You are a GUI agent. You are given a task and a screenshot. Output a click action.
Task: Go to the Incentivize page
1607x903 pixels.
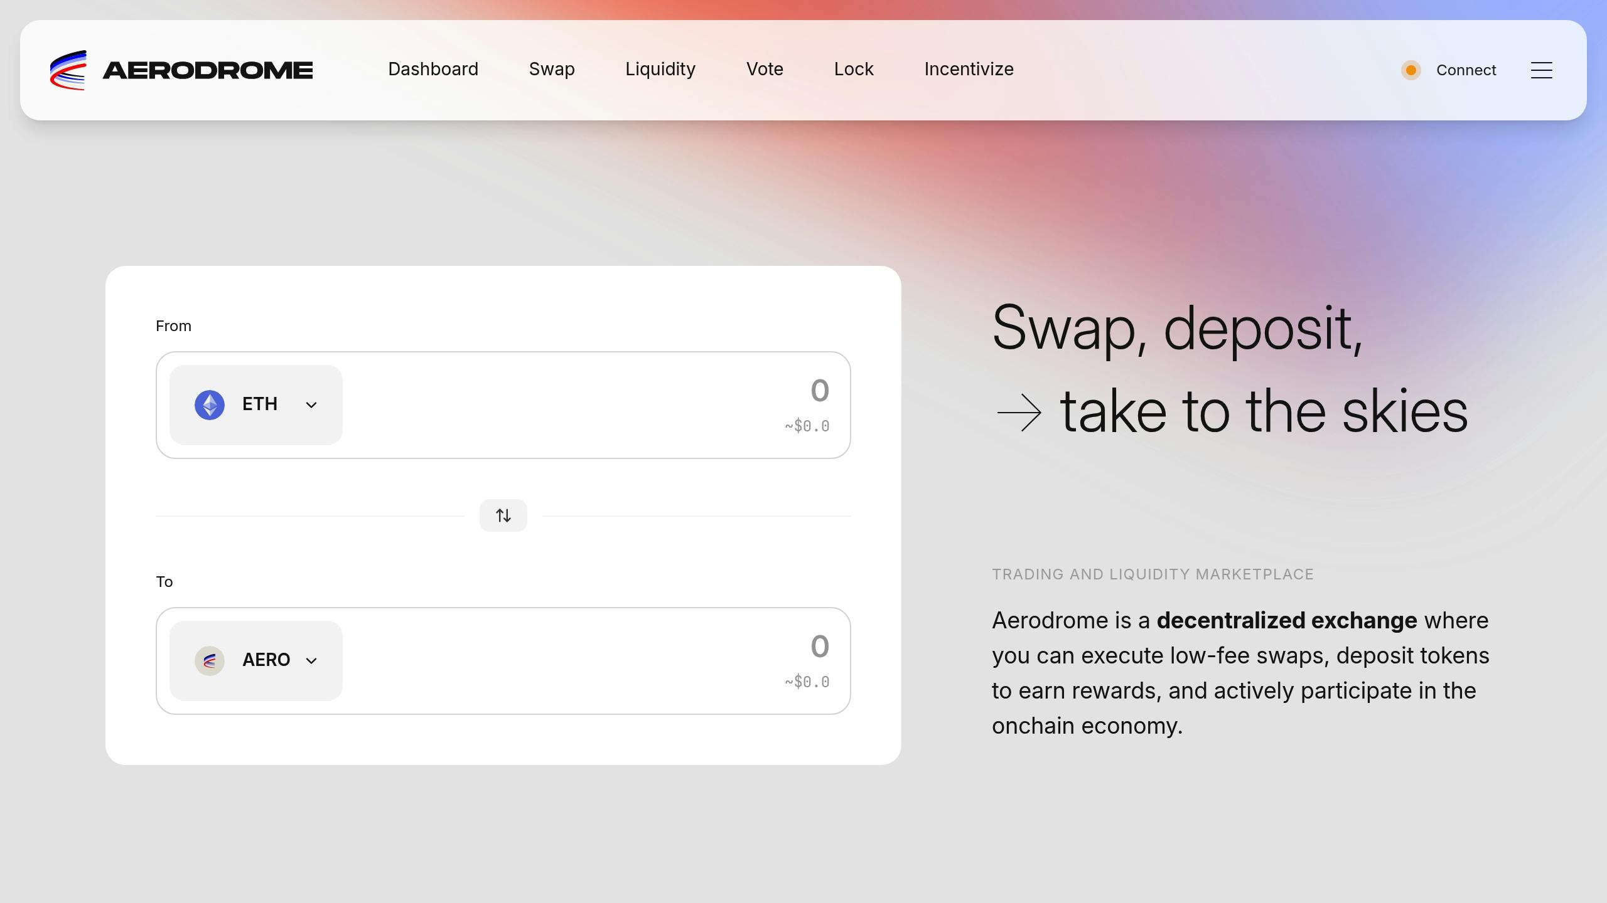coord(969,69)
